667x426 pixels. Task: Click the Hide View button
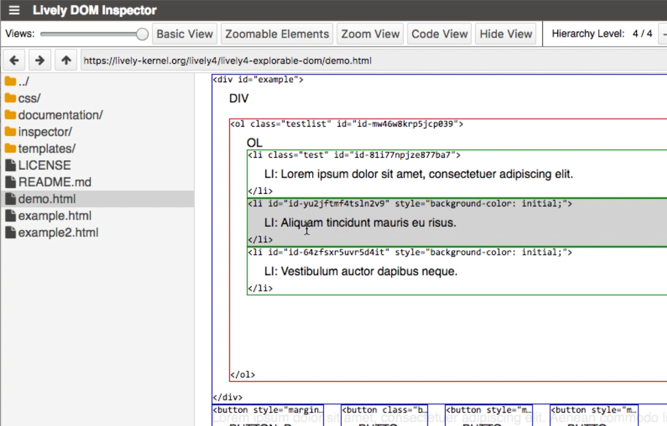point(505,34)
